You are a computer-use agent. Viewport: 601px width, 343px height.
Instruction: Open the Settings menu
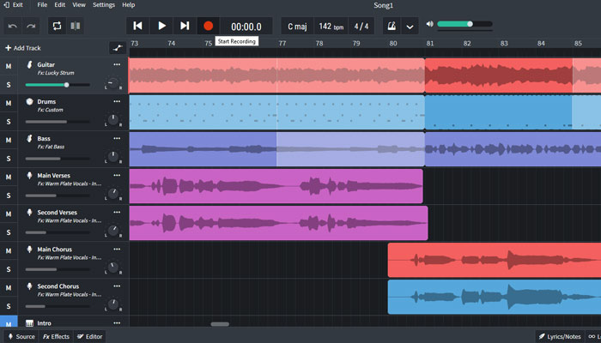103,5
